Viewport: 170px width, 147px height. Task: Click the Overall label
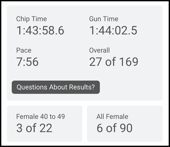(x=99, y=50)
